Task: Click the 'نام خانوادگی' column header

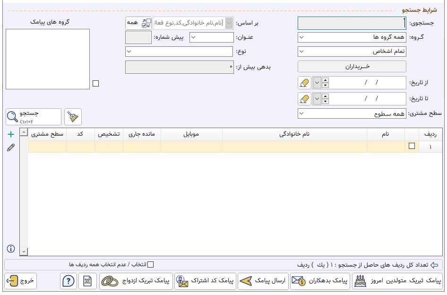Action: pos(294,135)
